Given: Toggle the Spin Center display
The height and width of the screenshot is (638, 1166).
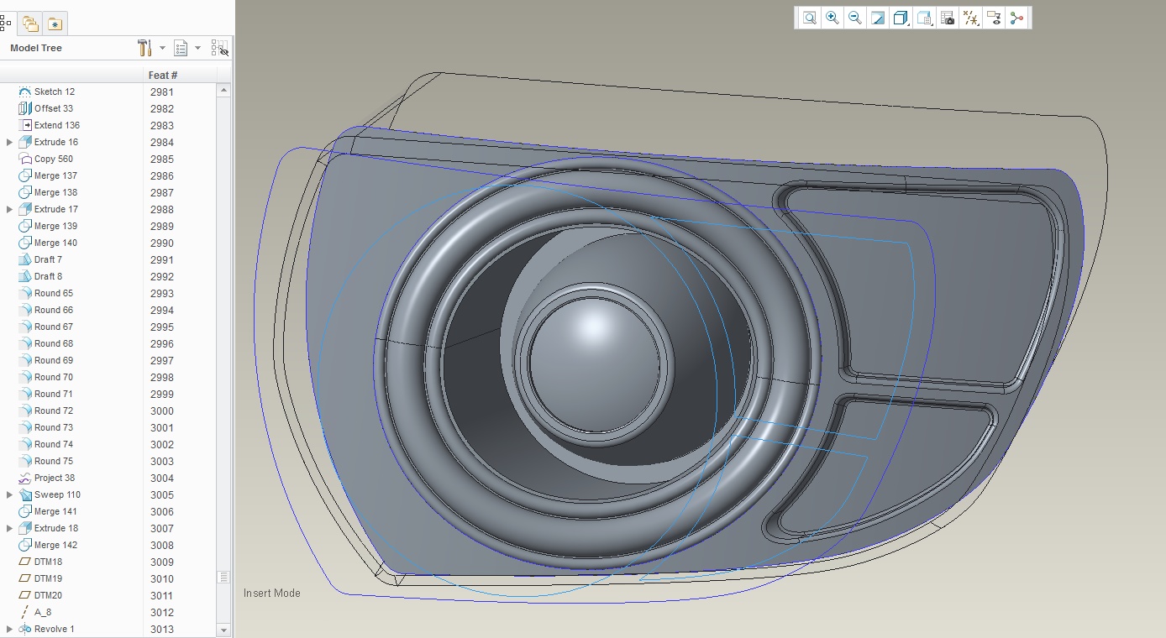Looking at the screenshot, I should click(x=1016, y=18).
